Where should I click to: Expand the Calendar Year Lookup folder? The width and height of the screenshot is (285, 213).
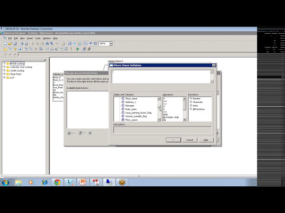pyautogui.click(x=4, y=67)
